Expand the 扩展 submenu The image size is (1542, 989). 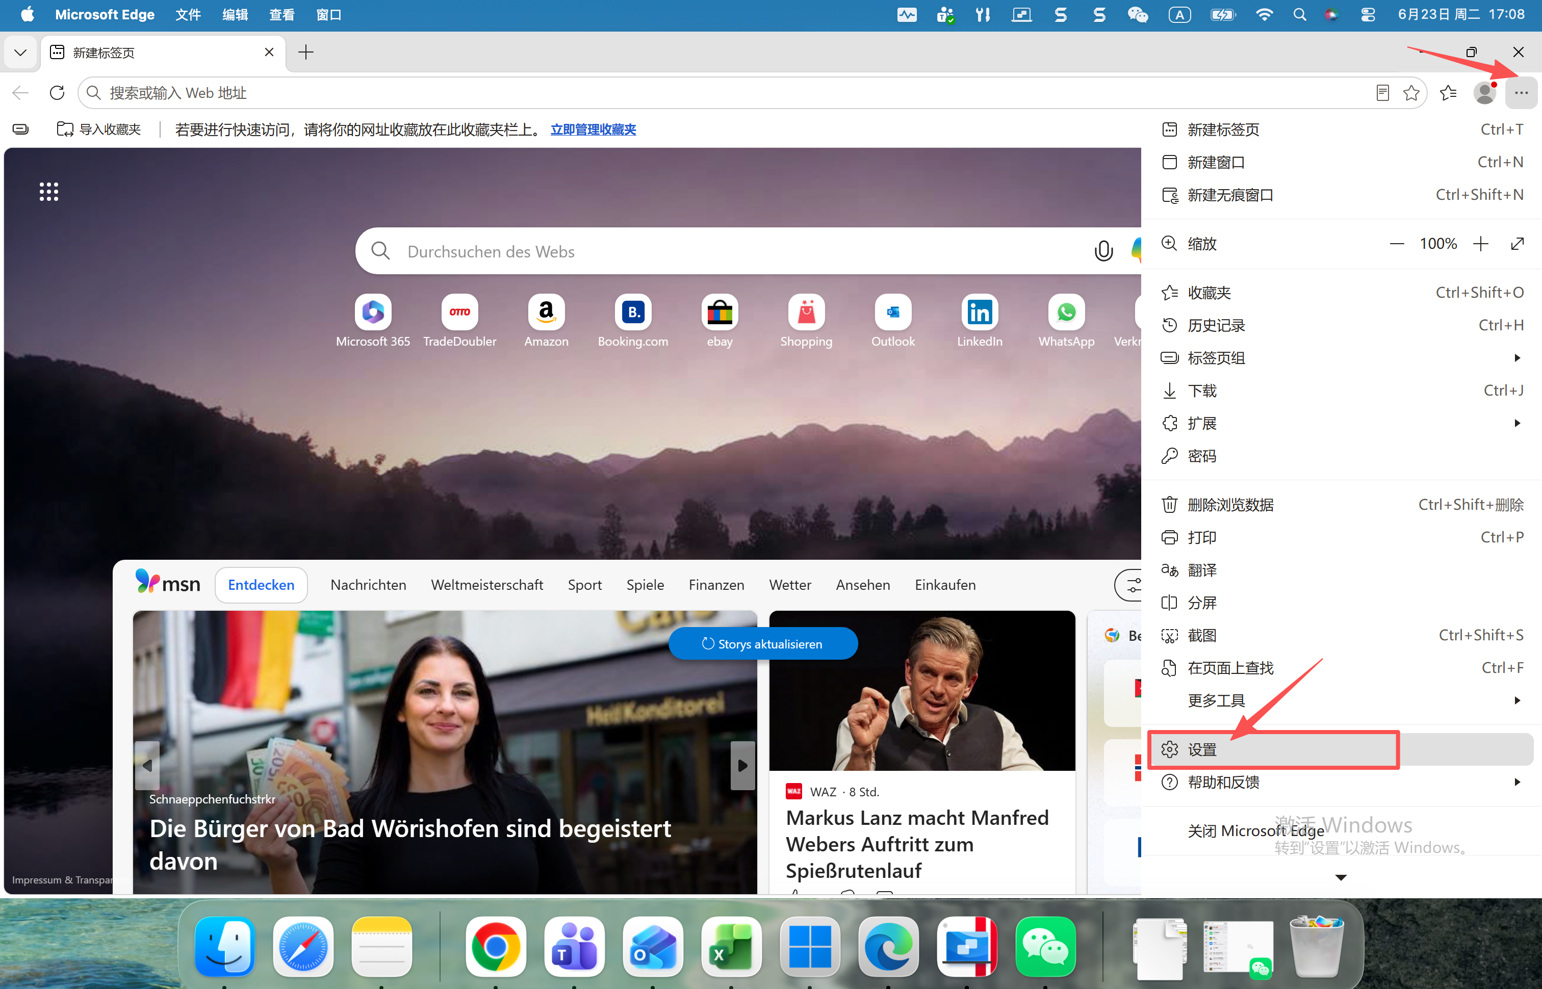click(1341, 424)
